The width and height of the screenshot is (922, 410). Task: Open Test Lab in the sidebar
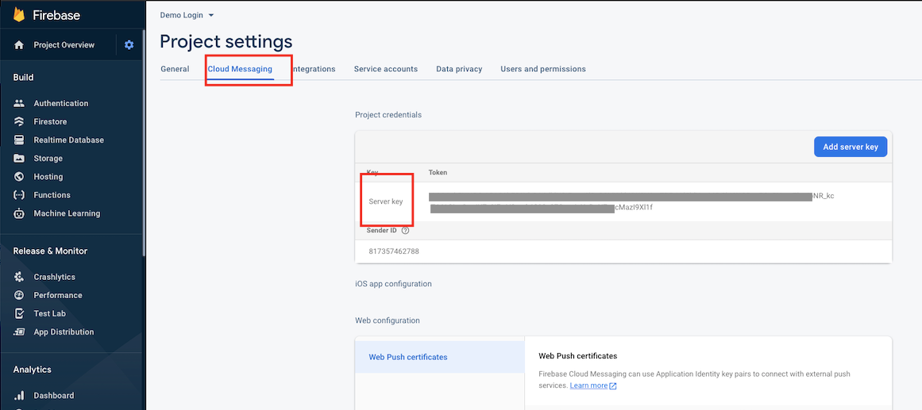point(50,313)
